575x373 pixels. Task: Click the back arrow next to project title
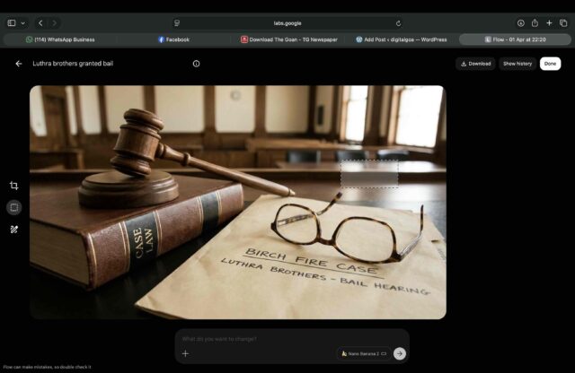19,64
